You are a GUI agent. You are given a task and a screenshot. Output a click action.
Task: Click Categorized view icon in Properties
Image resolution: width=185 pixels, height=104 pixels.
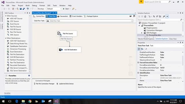point(139,49)
